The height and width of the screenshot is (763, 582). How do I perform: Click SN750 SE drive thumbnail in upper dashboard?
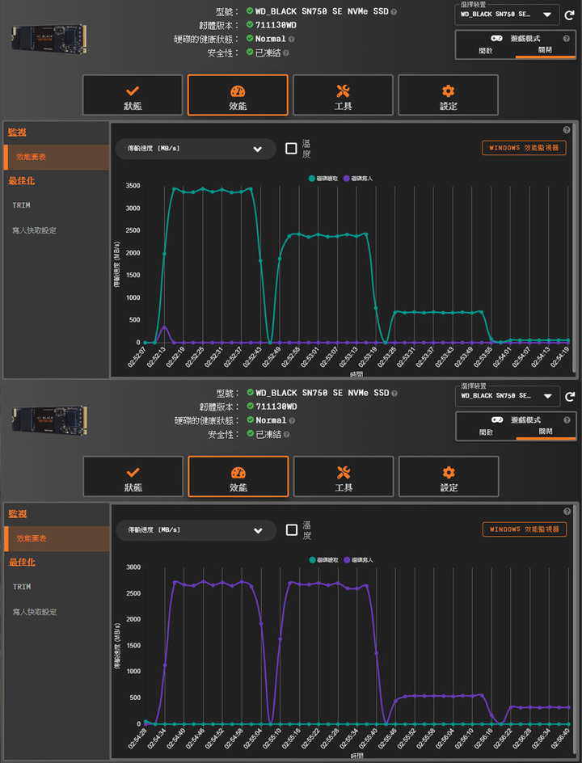pyautogui.click(x=48, y=39)
